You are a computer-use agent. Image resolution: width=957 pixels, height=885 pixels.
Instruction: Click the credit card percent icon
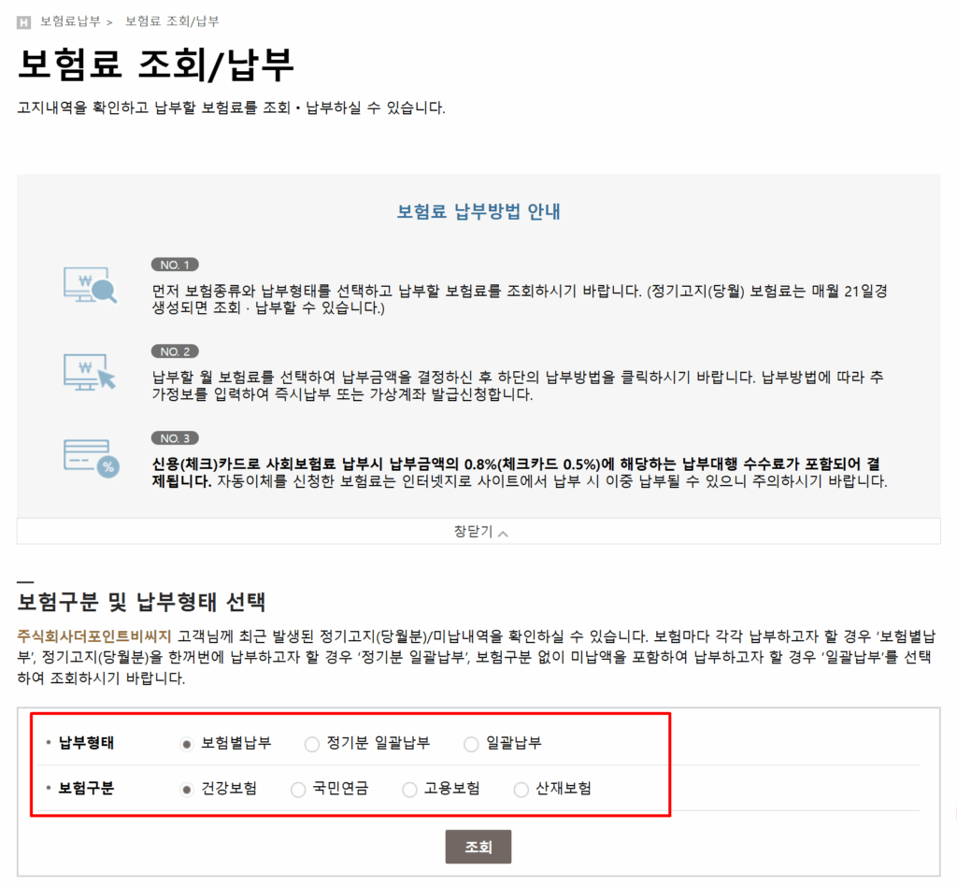tap(90, 458)
